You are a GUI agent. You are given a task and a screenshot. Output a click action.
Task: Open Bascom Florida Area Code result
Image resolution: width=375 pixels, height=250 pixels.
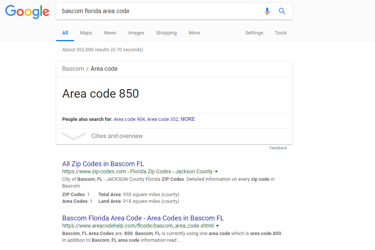coord(143,218)
